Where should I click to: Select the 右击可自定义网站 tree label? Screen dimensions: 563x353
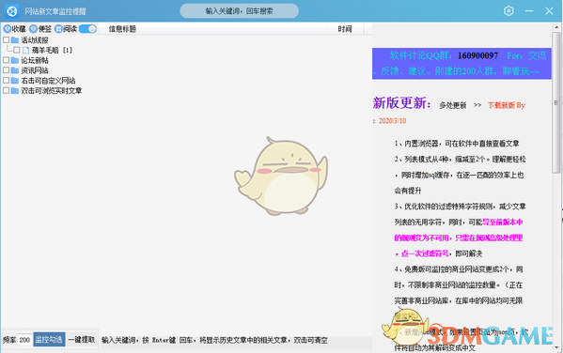click(x=48, y=81)
